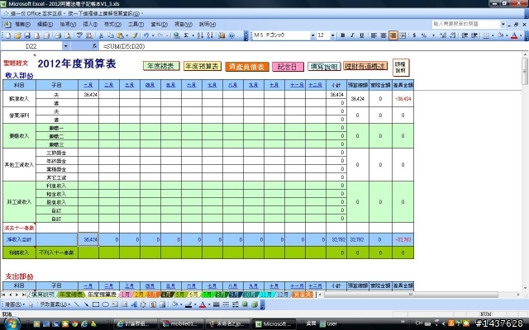Click the 資產負債表 orange button
This screenshot has width=529, height=330.
247,67
